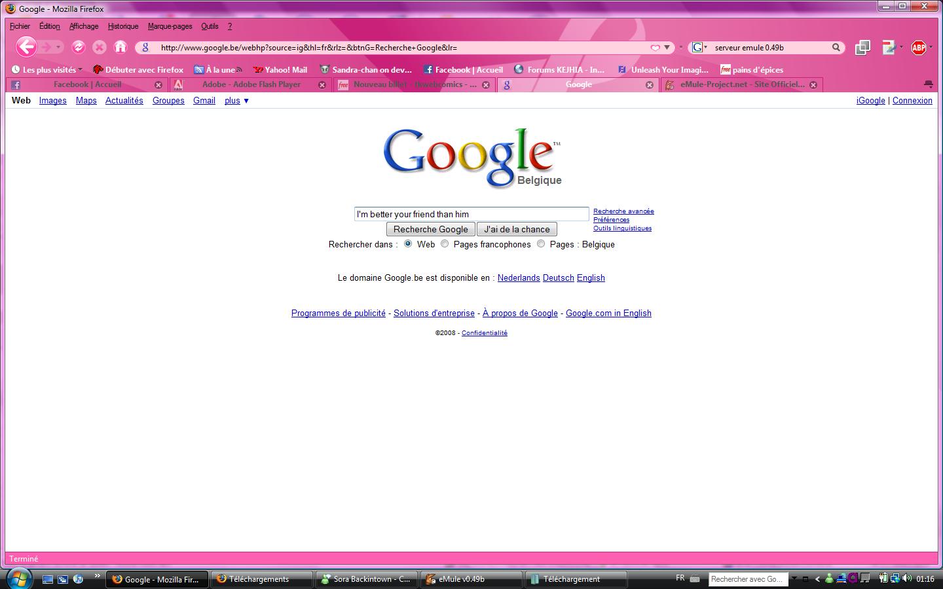Viewport: 943px width, 589px height.
Task: Switch to Adobe - Adobe Flash Player tab
Action: (251, 85)
